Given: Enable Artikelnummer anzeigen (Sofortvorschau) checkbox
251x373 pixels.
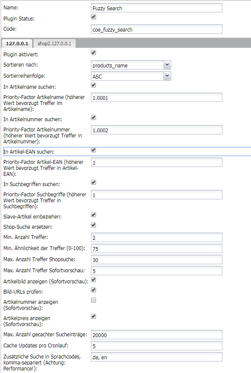Looking at the screenshot, I should coord(93,300).
